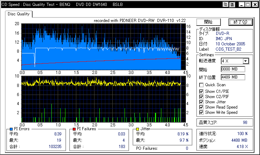Click the PI Errors total 103235
The image size is (260, 155).
(x=55, y=147)
